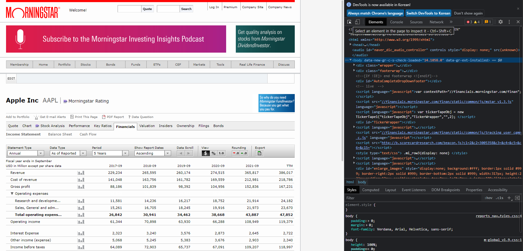Open the Stocks navigation menu item
Screen dimensions: 523x251
[x=86, y=64]
